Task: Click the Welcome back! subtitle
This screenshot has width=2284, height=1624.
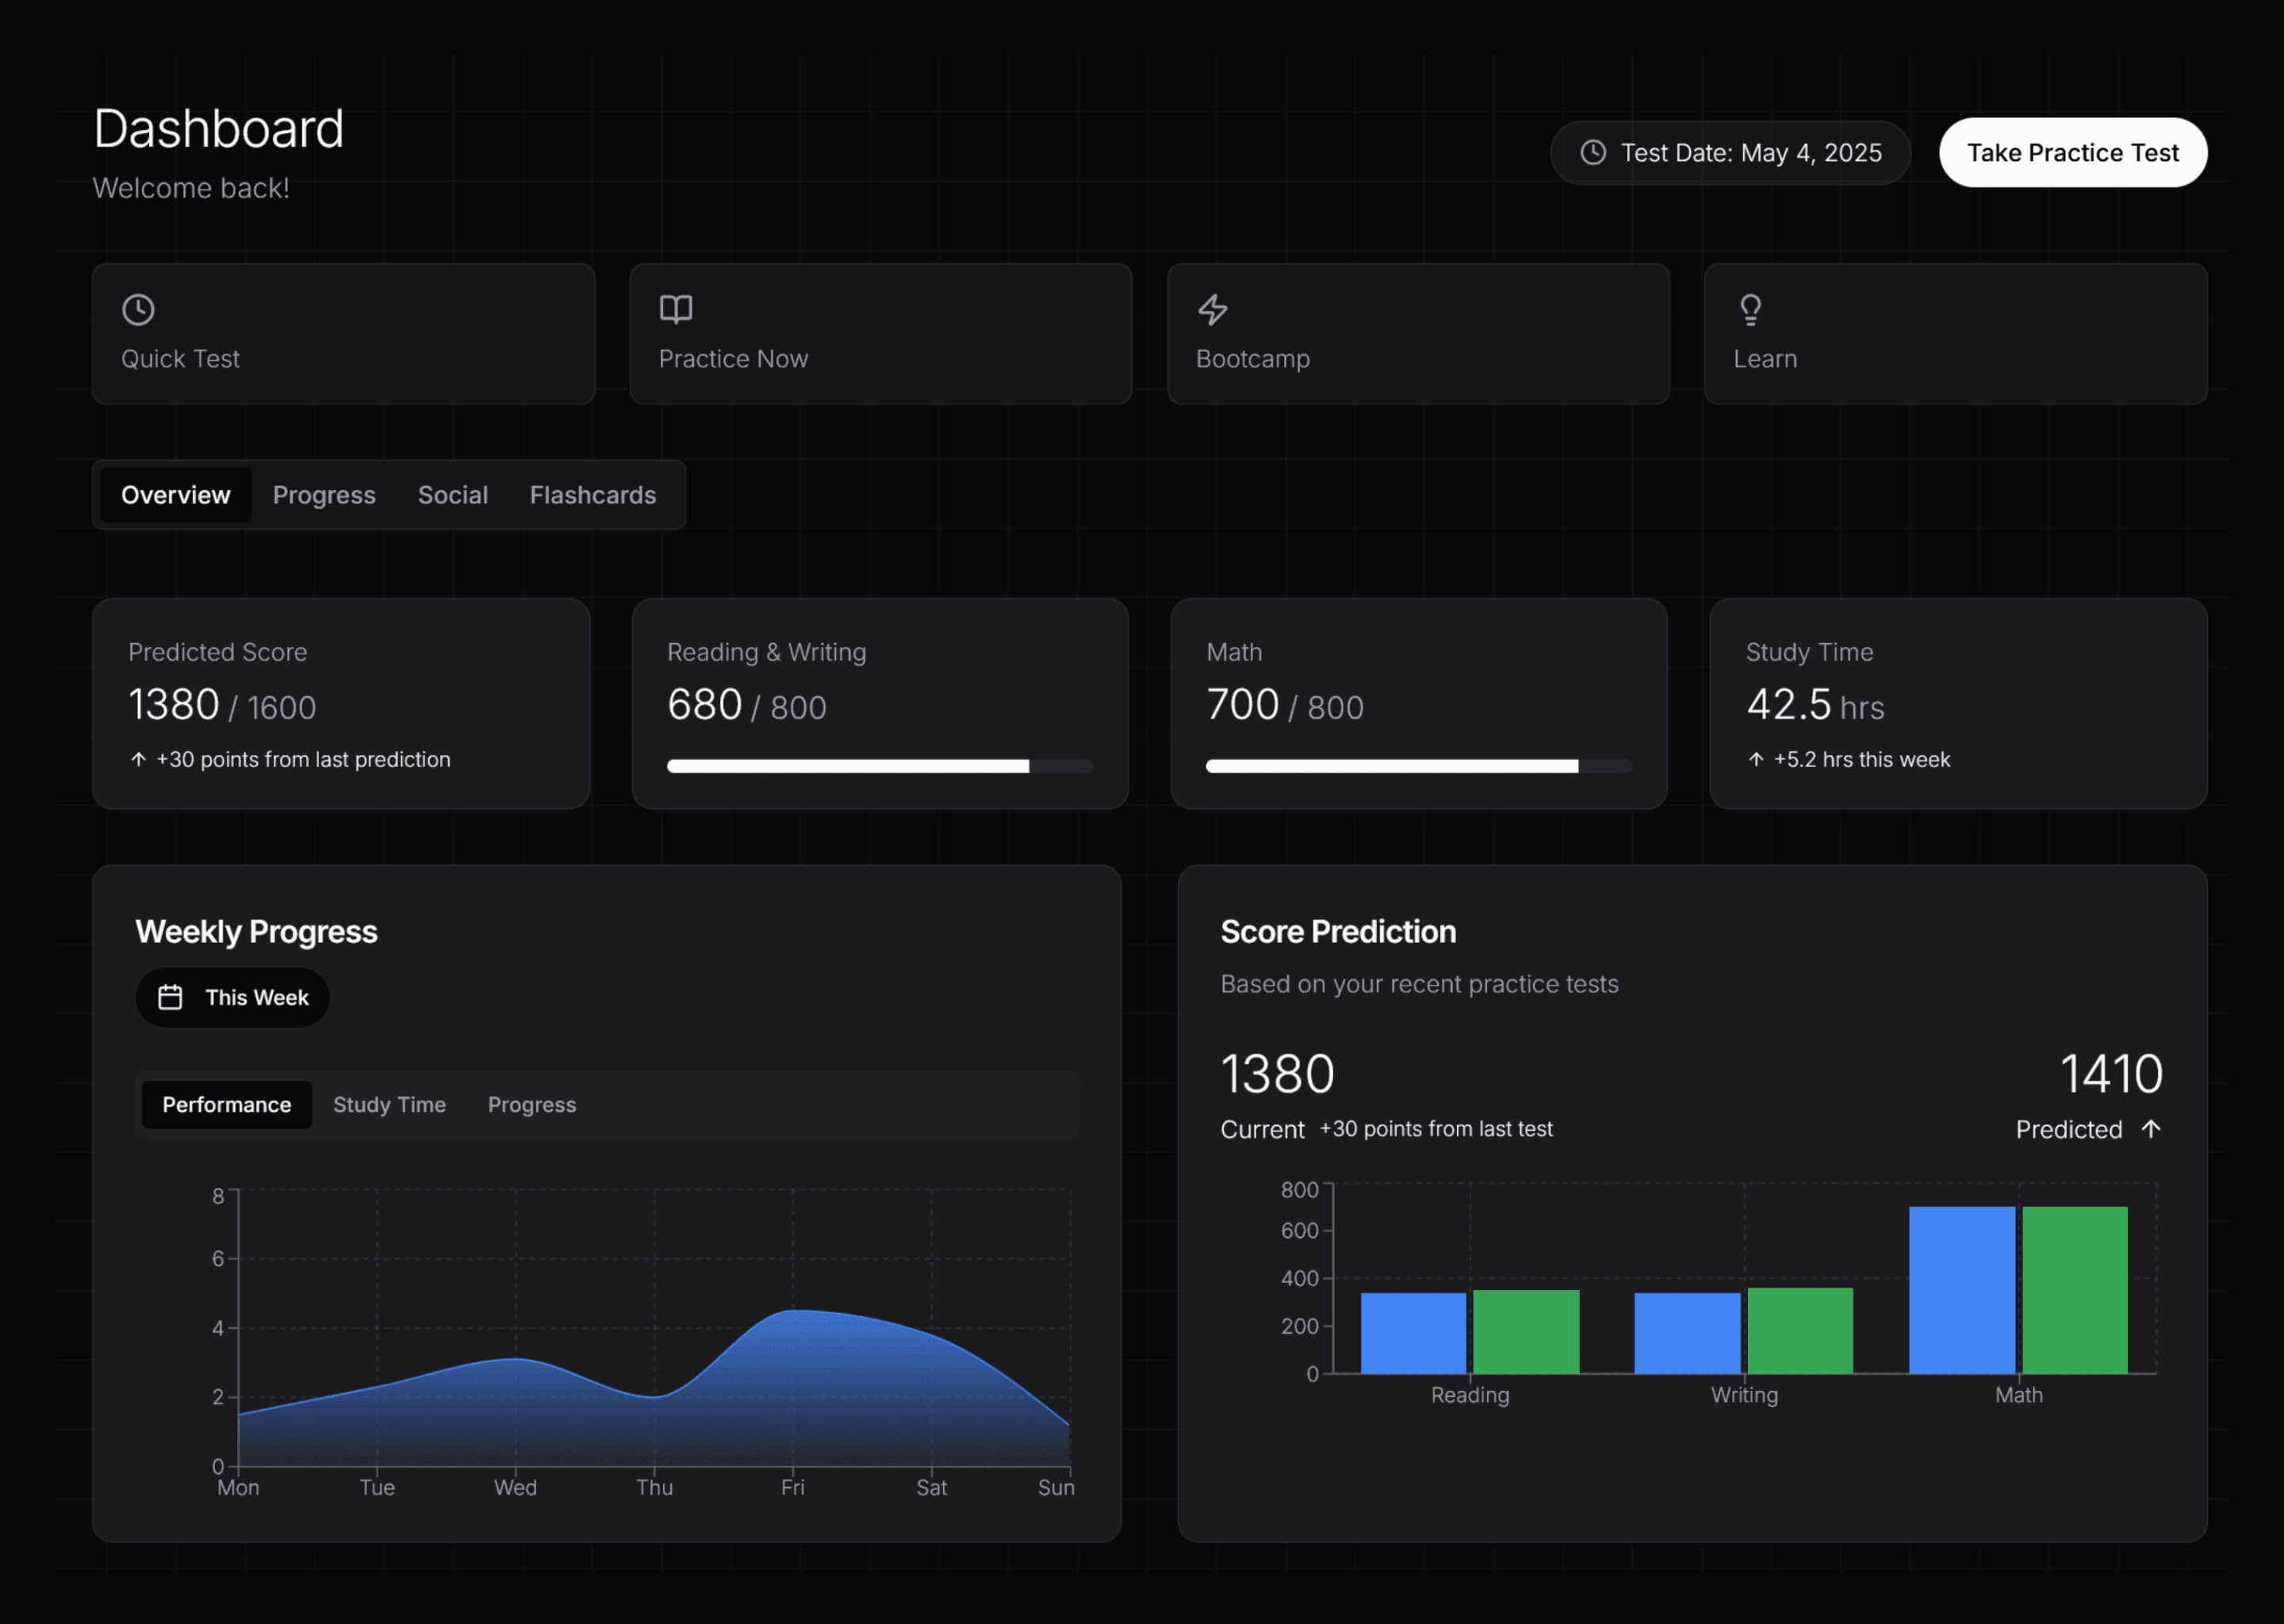Action: (x=191, y=188)
